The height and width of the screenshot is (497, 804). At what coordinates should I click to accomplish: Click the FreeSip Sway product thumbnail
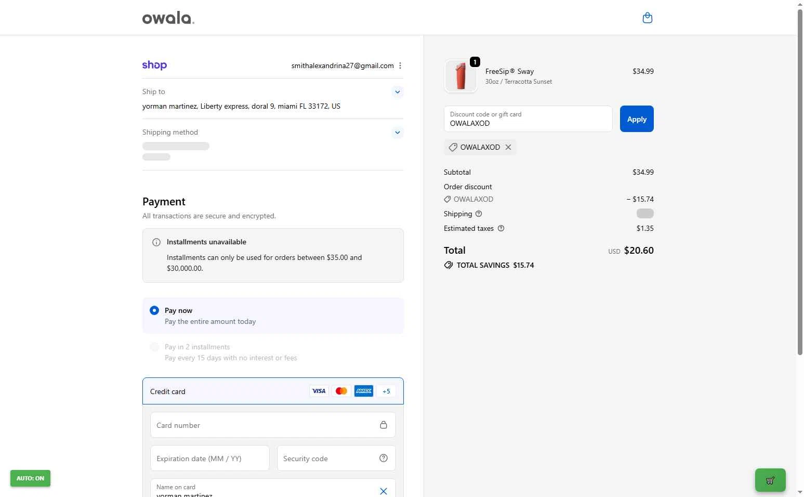click(461, 76)
